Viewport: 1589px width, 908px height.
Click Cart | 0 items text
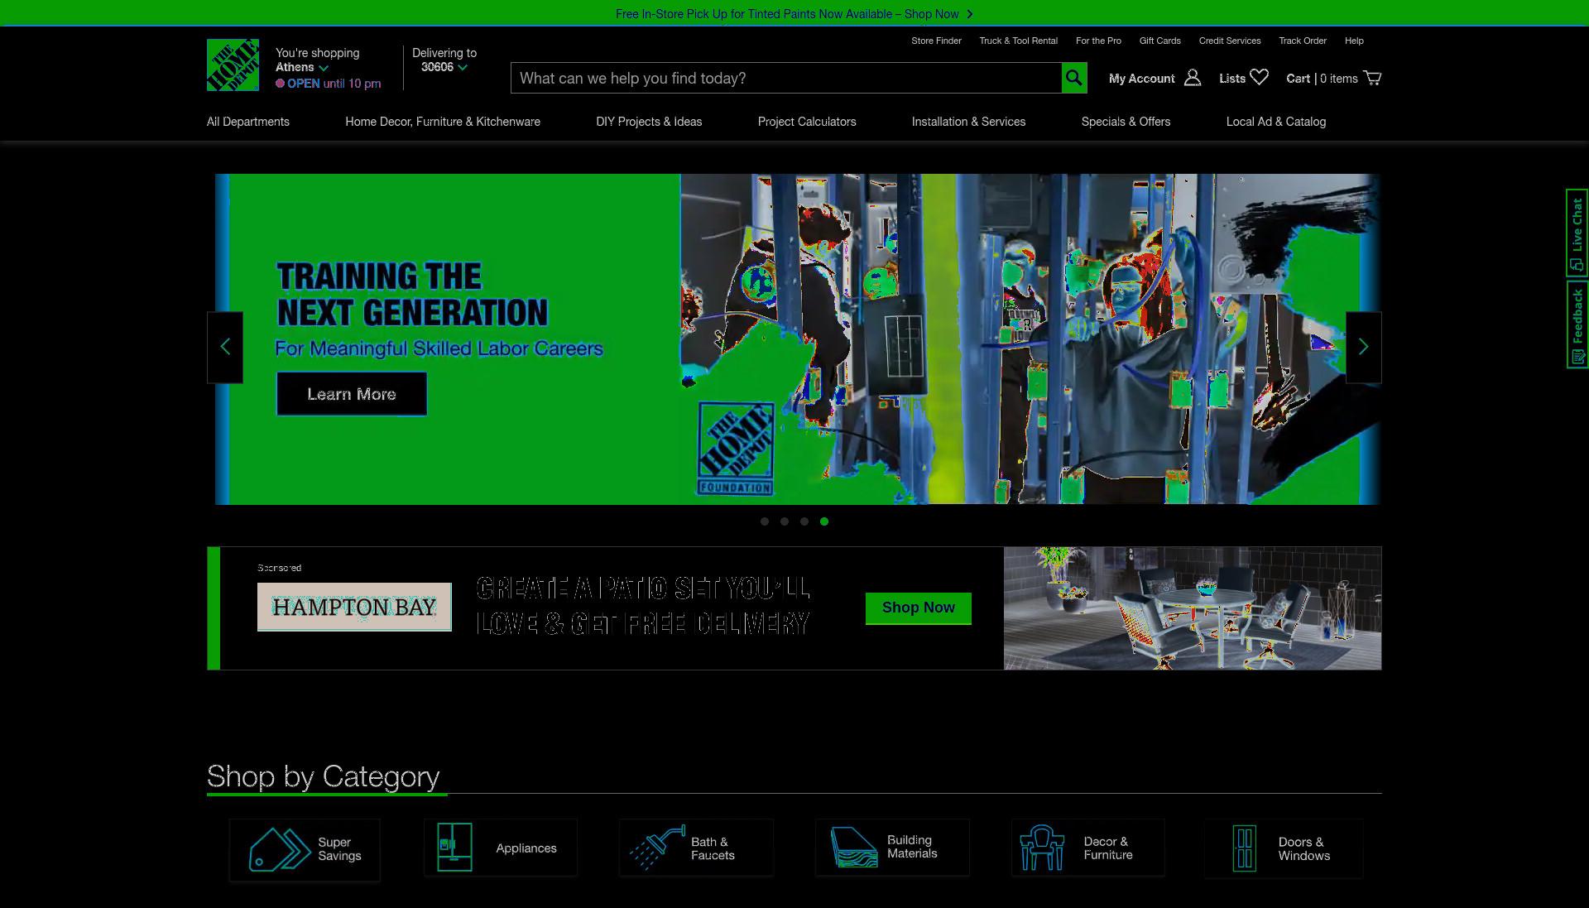click(1322, 79)
